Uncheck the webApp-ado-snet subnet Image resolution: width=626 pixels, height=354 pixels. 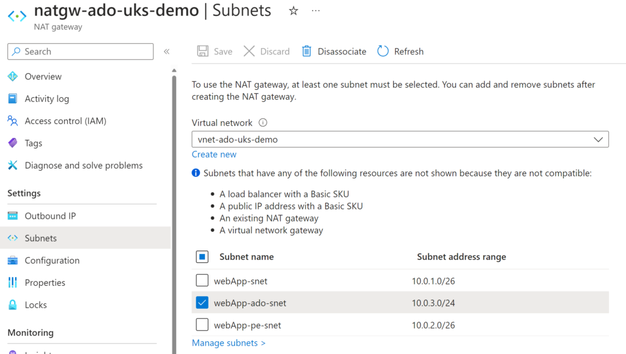point(202,302)
